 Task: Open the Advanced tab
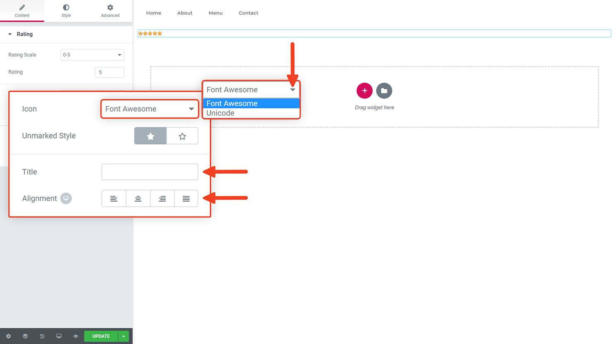[x=110, y=11]
